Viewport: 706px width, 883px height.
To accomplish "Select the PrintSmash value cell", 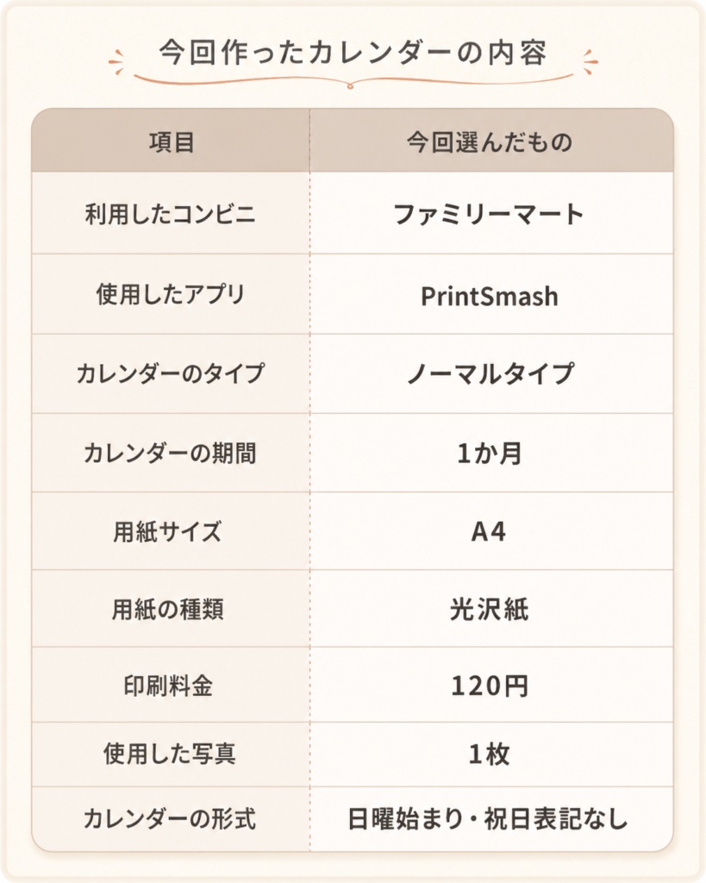I will point(491,295).
